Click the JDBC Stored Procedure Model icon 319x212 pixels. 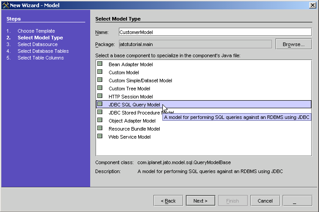point(100,112)
